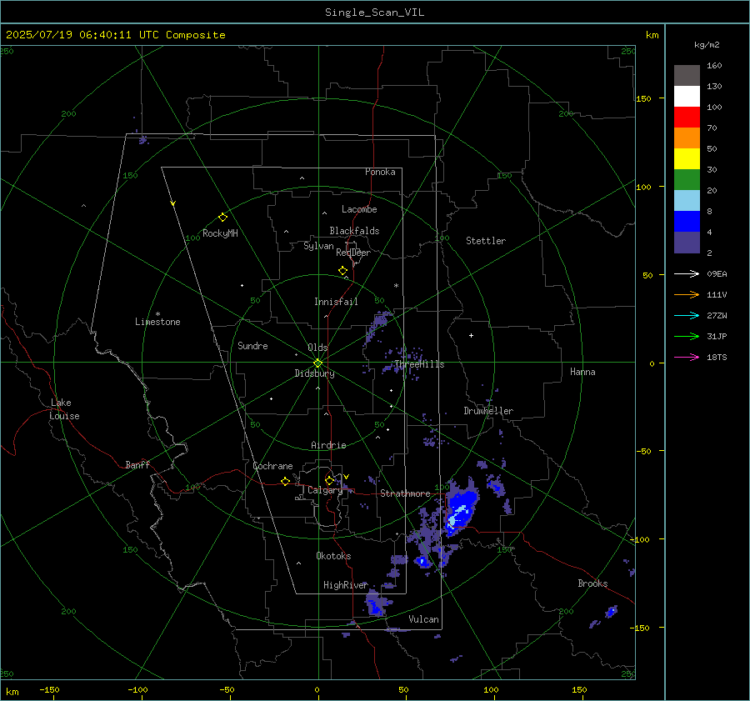Screen dimensions: 750x701
Task: Click the RockyMH label
Action: pos(220,233)
